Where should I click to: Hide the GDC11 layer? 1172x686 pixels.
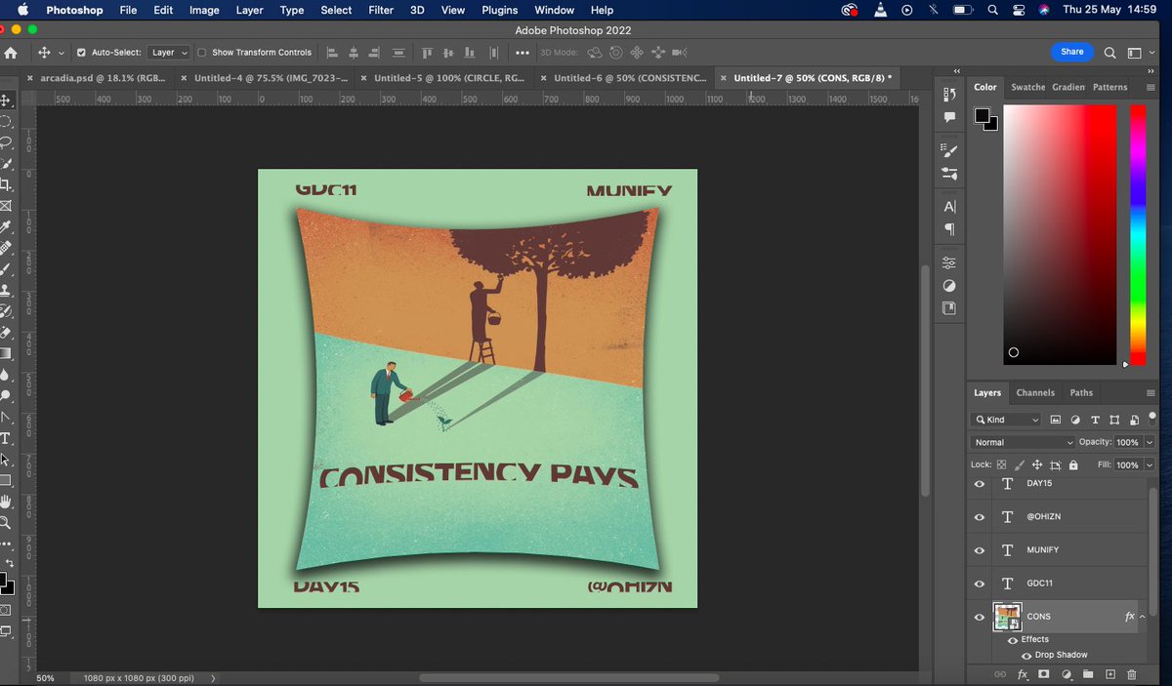(x=980, y=584)
